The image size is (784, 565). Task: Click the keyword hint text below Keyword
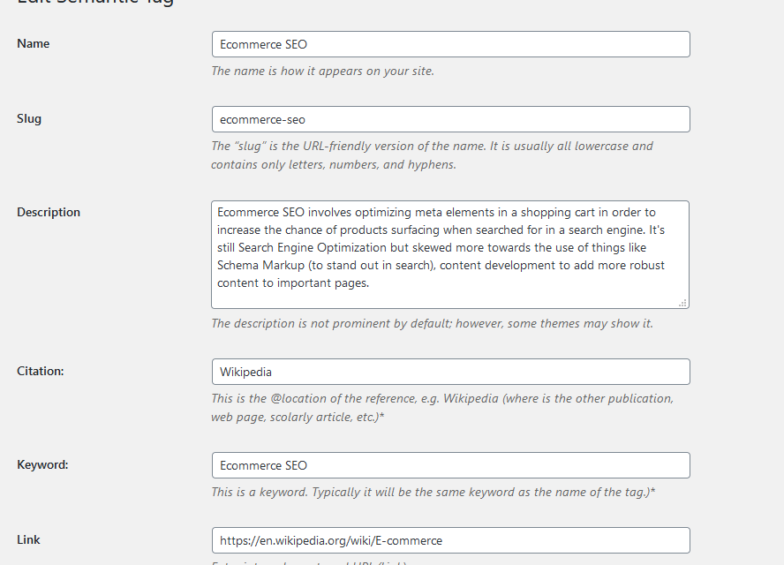pos(433,492)
